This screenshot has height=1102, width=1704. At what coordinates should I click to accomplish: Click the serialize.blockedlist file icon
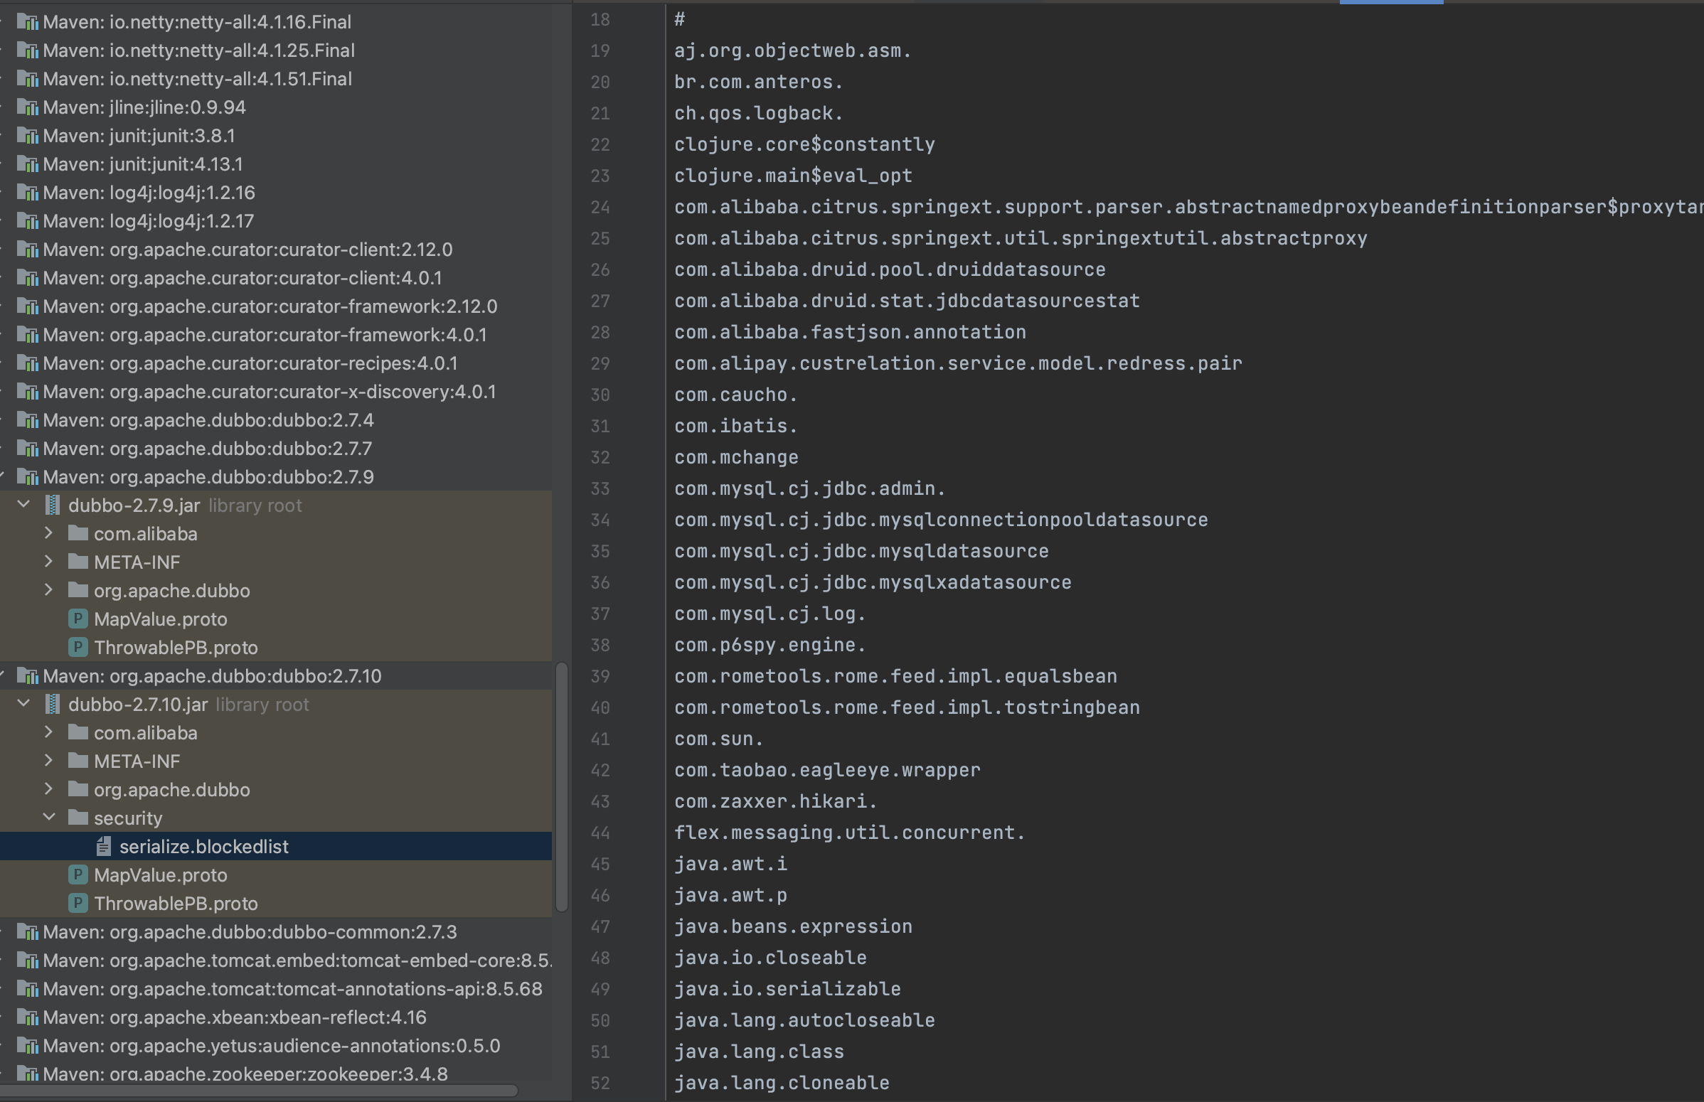tap(104, 847)
